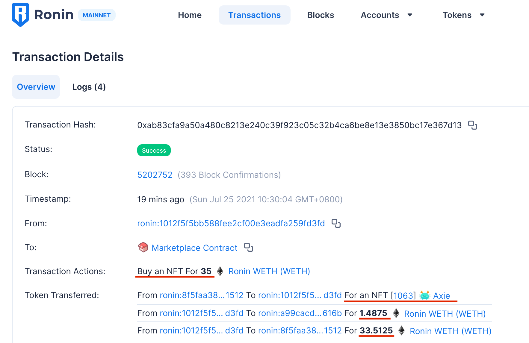Click the Ethereum icon beside 1.4875
529x343 pixels.
pyautogui.click(x=396, y=313)
